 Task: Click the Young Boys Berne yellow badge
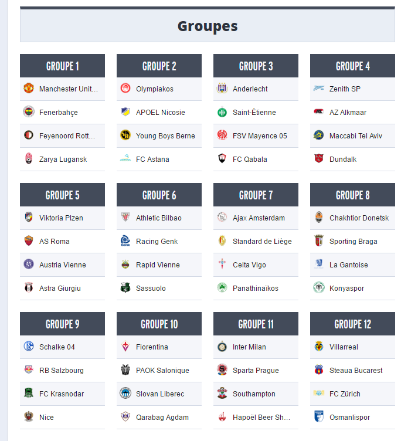click(x=125, y=135)
